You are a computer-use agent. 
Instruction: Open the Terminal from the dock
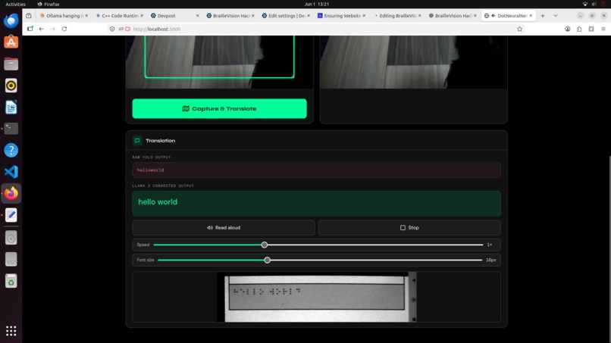pos(11,129)
